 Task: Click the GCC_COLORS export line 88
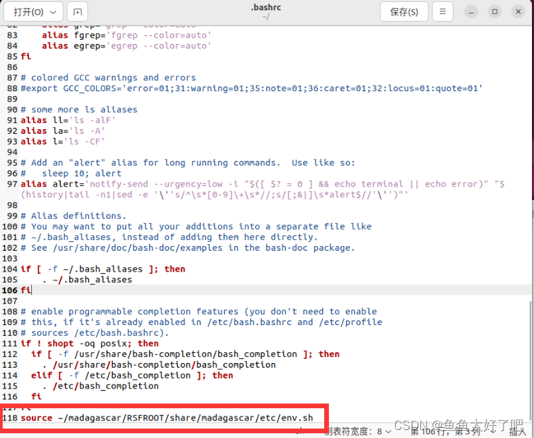(x=252, y=89)
